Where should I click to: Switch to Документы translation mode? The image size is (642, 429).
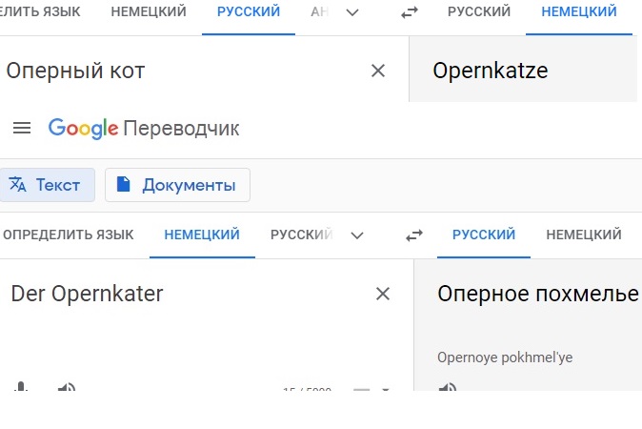point(177,185)
